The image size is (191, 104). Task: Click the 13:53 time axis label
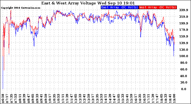[x=101, y=98]
